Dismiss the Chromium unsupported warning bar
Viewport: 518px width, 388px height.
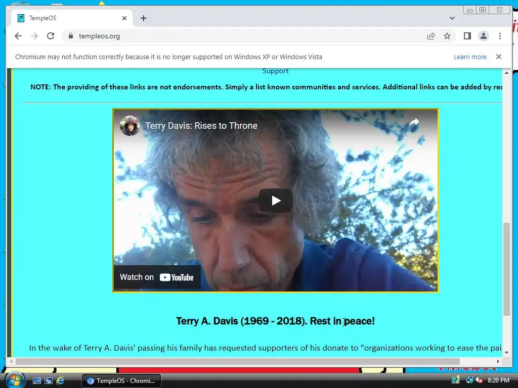coord(499,57)
